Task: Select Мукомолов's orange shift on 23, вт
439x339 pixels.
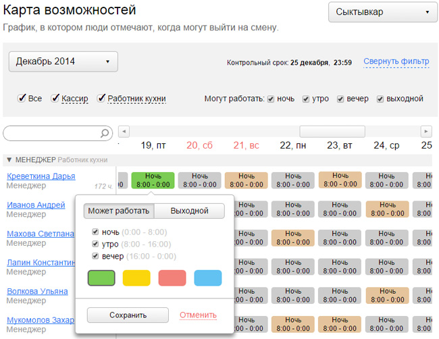Action: [340, 324]
